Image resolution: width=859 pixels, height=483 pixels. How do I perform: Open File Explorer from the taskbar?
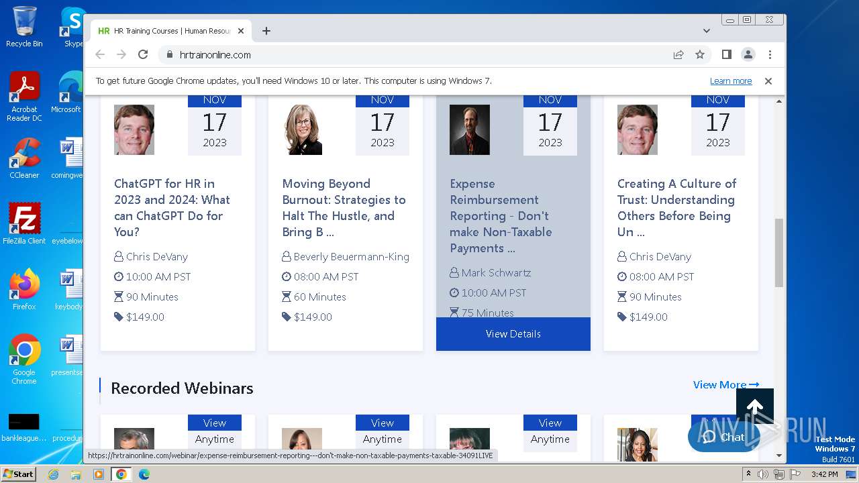76,474
